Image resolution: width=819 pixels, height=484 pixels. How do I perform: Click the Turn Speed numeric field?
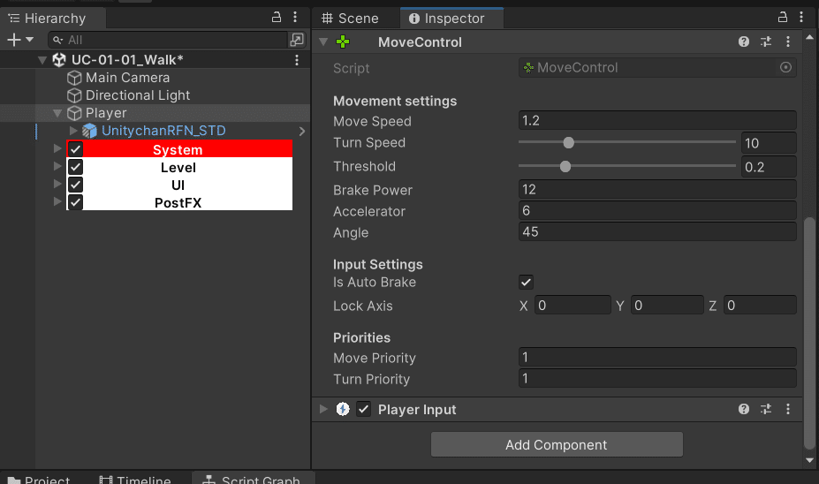(769, 143)
